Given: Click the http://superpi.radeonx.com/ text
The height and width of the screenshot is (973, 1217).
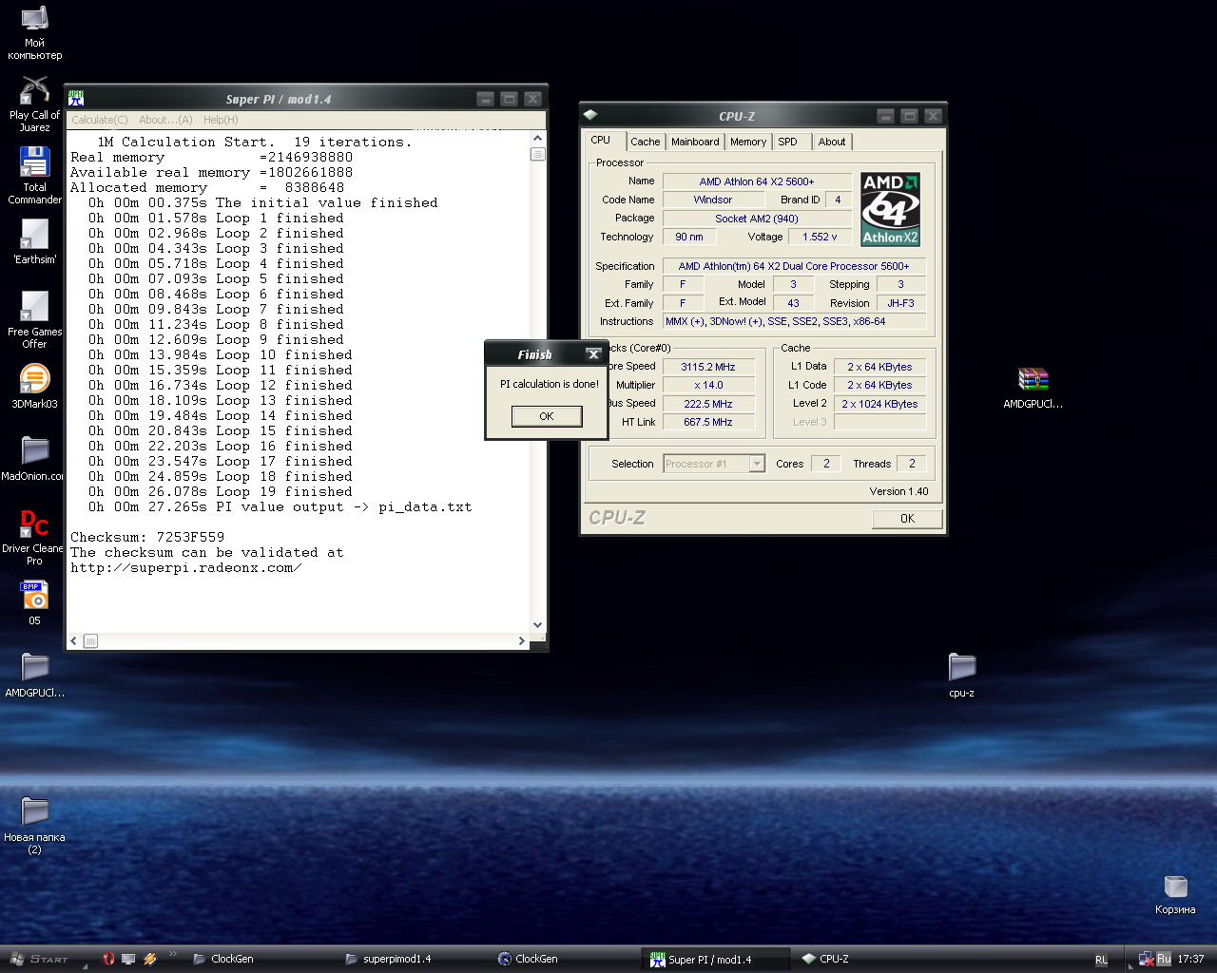Looking at the screenshot, I should pyautogui.click(x=186, y=567).
